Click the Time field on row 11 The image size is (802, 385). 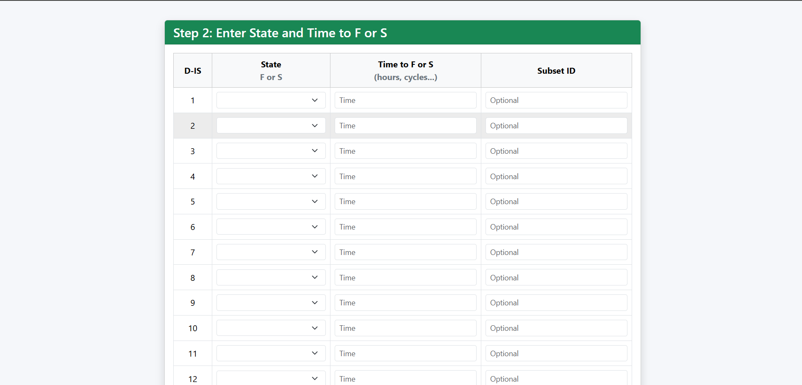point(405,353)
